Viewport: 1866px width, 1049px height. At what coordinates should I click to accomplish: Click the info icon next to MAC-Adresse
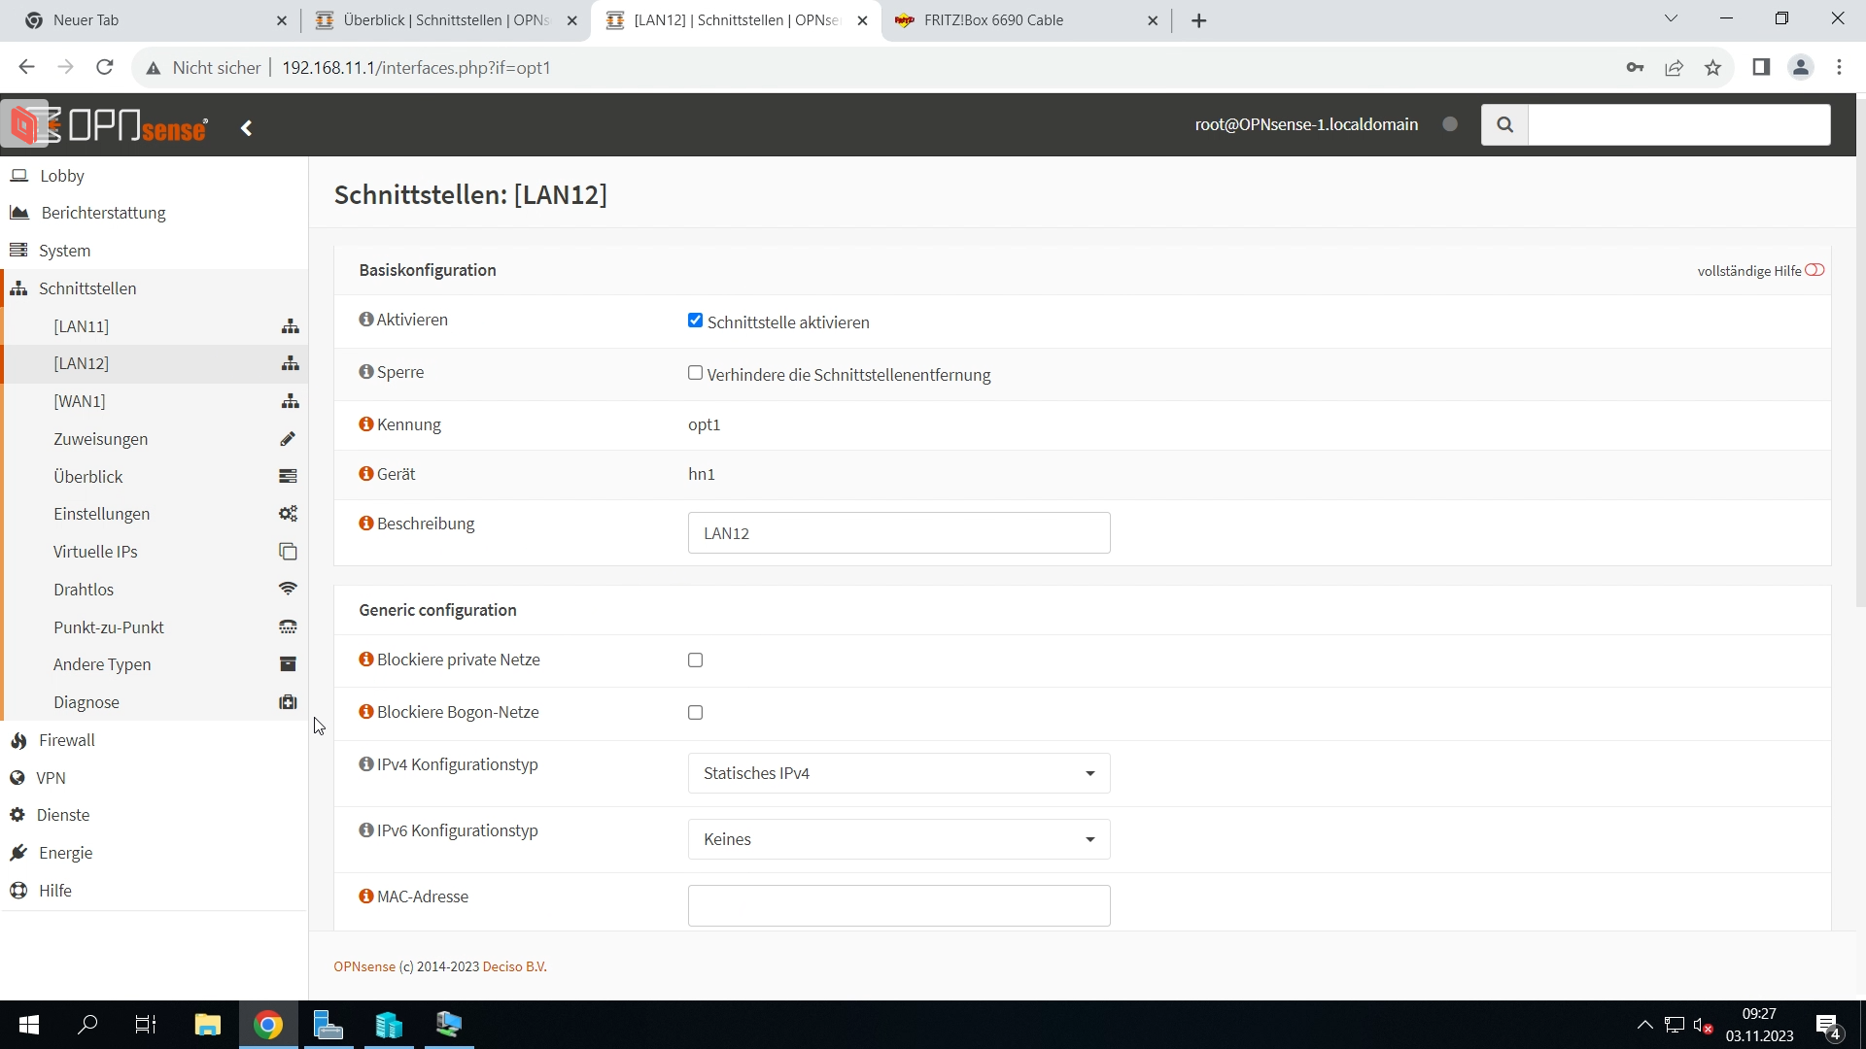(x=366, y=897)
